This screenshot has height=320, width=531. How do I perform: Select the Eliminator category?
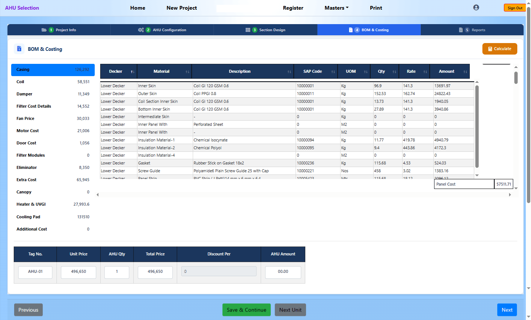pyautogui.click(x=53, y=168)
